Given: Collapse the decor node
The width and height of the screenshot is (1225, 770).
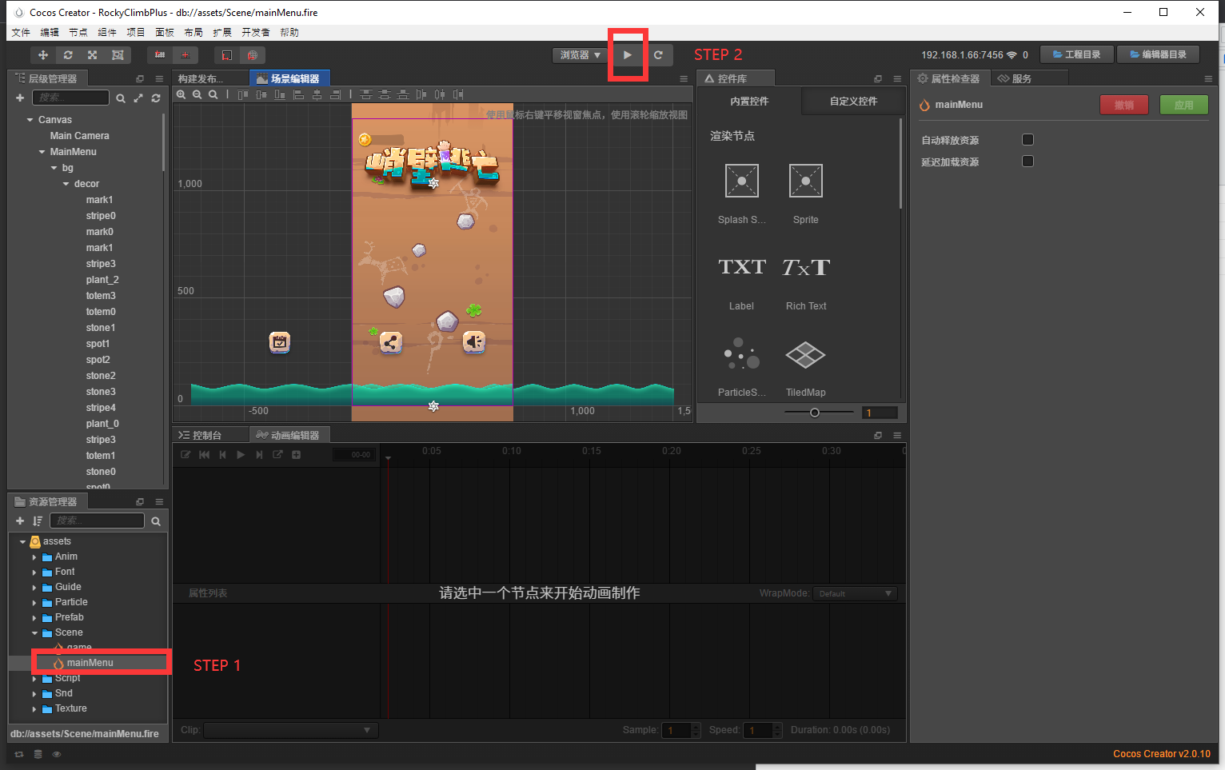Looking at the screenshot, I should pos(66,184).
